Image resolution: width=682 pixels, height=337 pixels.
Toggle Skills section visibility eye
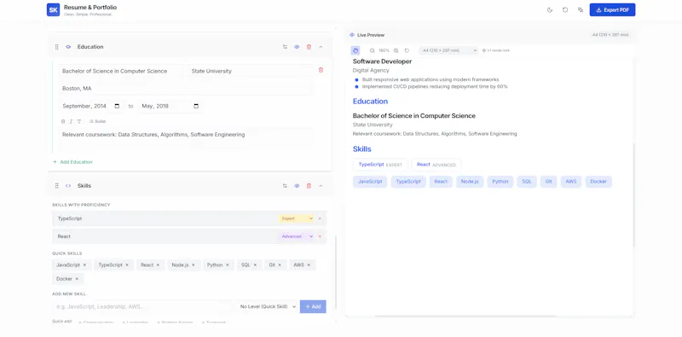click(x=297, y=185)
